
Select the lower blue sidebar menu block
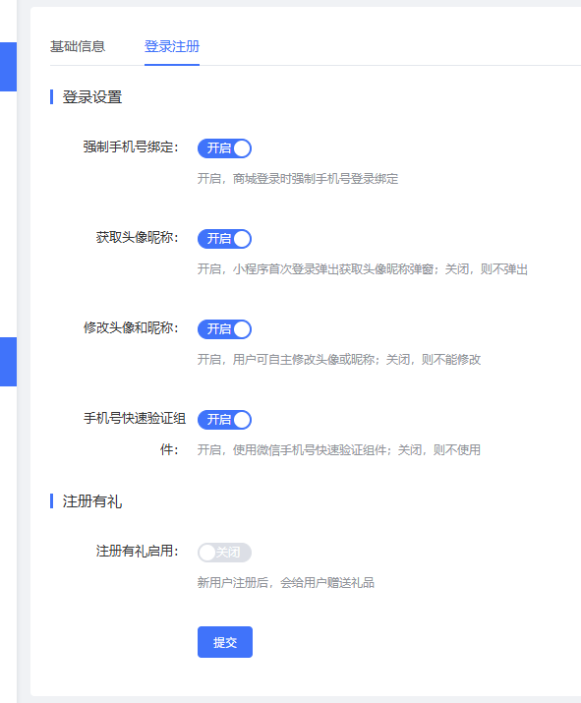coord(8,362)
